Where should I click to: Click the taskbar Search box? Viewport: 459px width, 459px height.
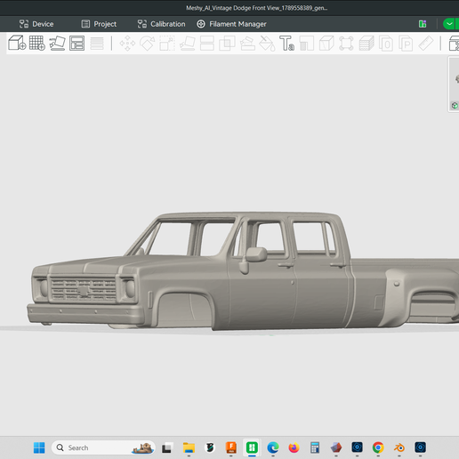pos(103,447)
